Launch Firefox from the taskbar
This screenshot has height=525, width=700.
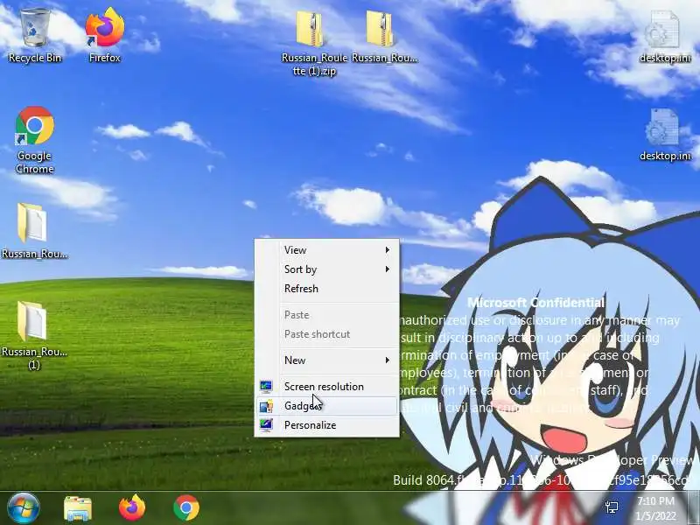click(132, 507)
